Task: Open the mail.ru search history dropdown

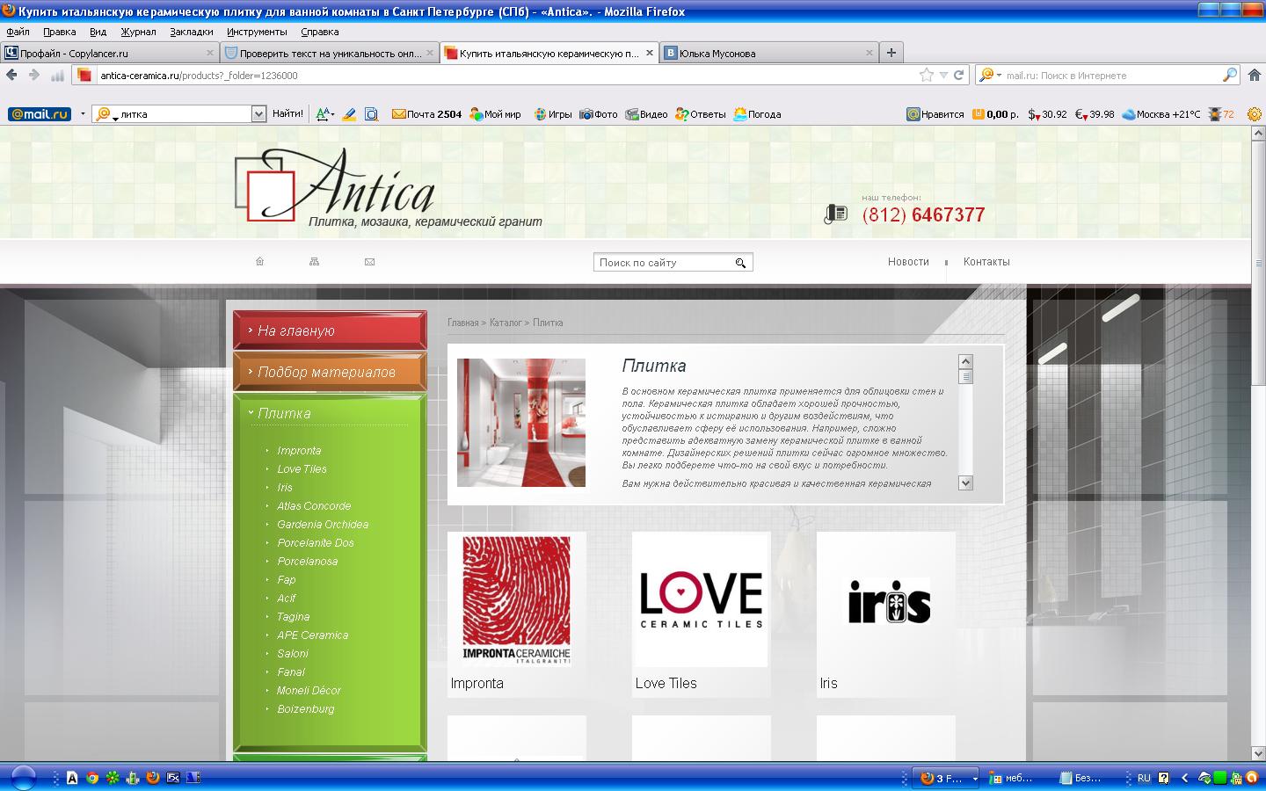Action: pyautogui.click(x=258, y=114)
